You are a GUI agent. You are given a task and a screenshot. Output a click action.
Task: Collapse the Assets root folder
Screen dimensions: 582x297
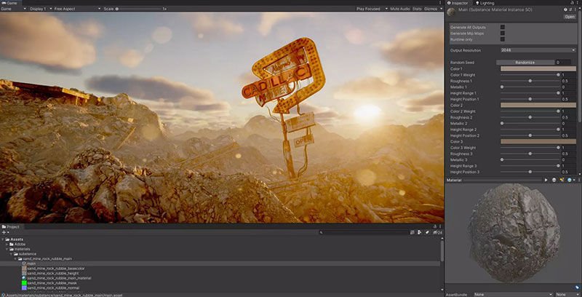3,239
